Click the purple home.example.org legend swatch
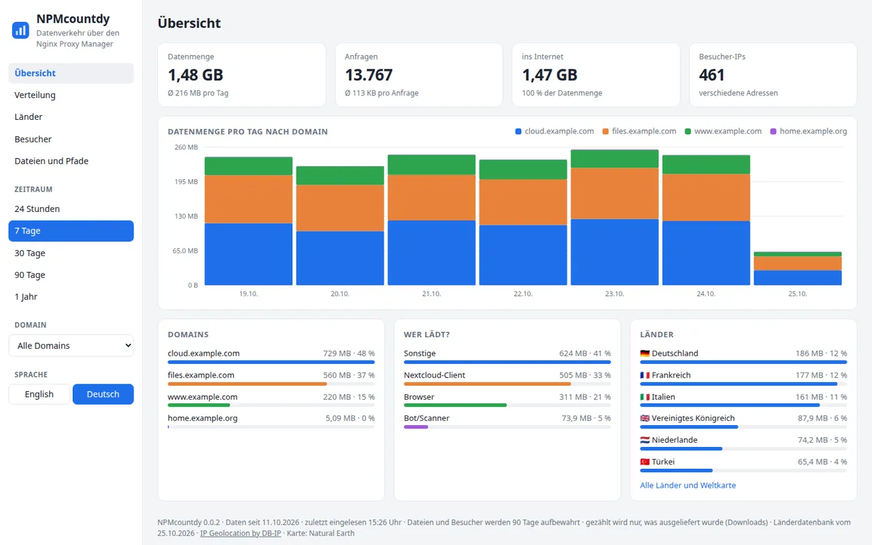Screen dimensions: 872x545 (773, 131)
